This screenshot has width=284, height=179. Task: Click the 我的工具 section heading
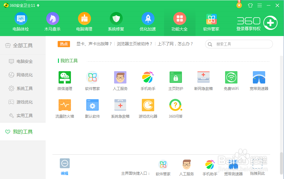(x=69, y=61)
